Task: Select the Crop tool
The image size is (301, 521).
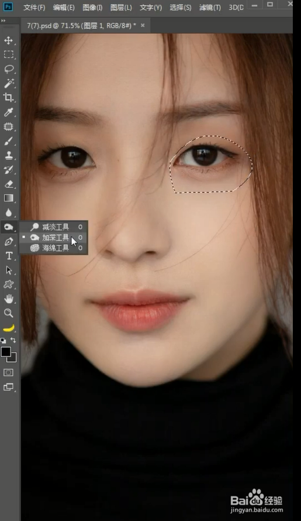Action: point(8,97)
